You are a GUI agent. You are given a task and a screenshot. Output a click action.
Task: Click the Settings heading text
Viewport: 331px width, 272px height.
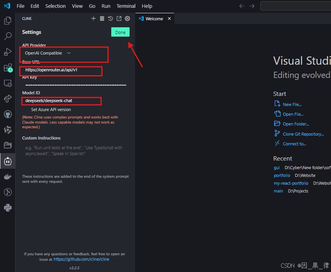32,32
